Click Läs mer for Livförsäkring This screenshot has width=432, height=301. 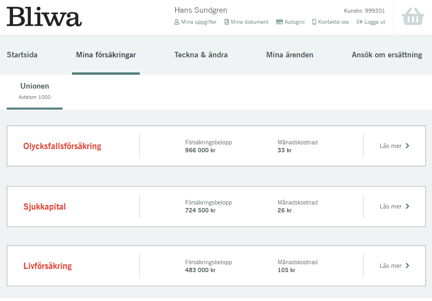click(x=390, y=266)
